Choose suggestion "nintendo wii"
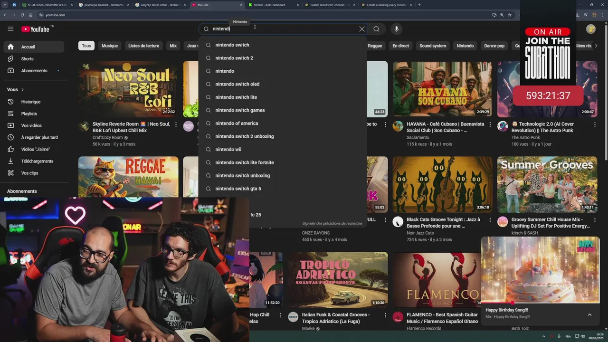 [283, 149]
